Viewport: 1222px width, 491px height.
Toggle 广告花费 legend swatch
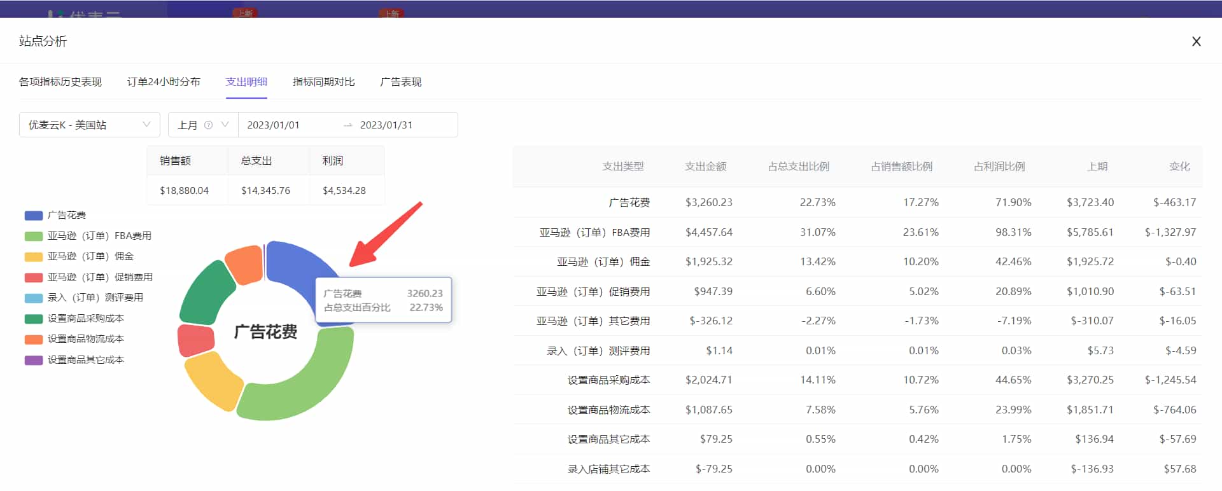pos(34,216)
